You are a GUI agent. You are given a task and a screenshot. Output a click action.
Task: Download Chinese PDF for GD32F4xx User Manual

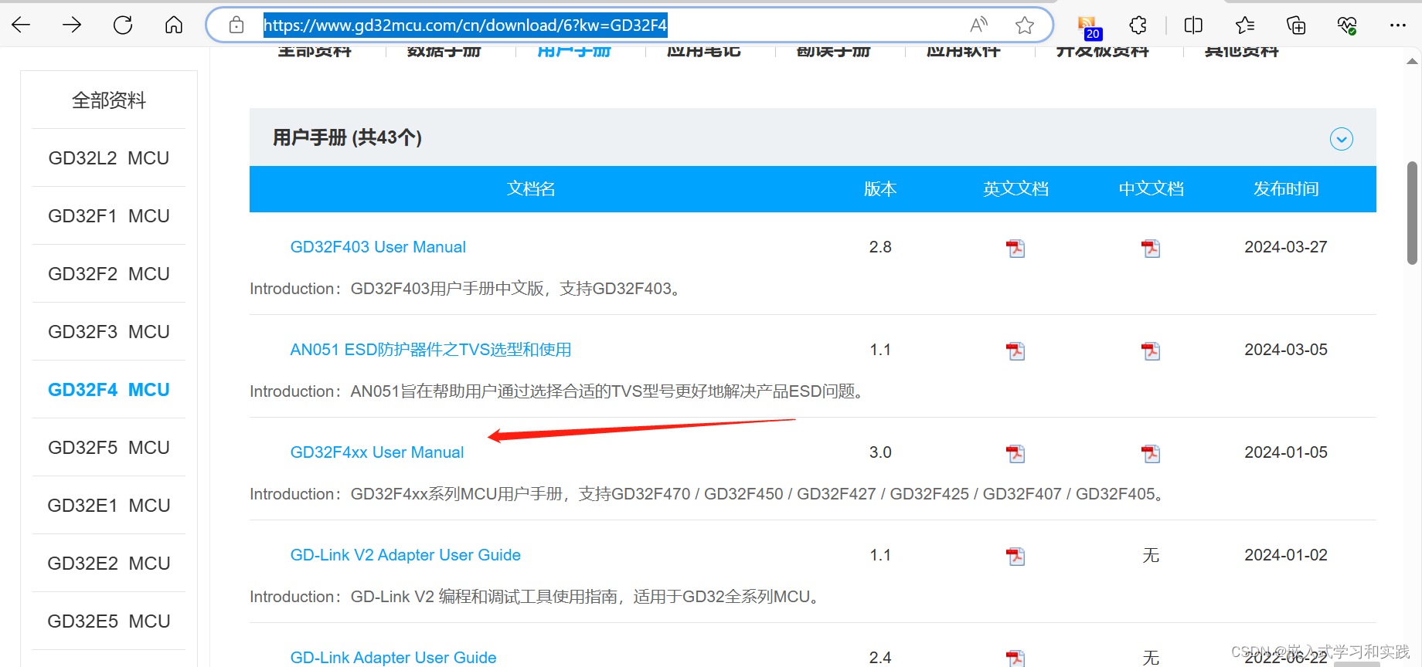point(1151,453)
